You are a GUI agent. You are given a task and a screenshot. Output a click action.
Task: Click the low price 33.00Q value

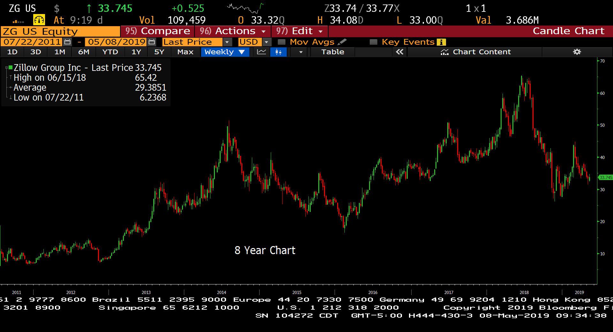[426, 20]
